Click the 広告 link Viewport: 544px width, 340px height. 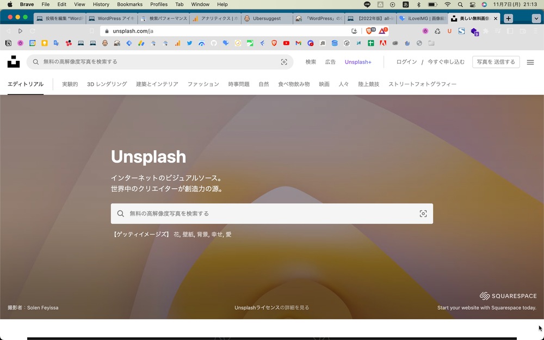click(330, 62)
